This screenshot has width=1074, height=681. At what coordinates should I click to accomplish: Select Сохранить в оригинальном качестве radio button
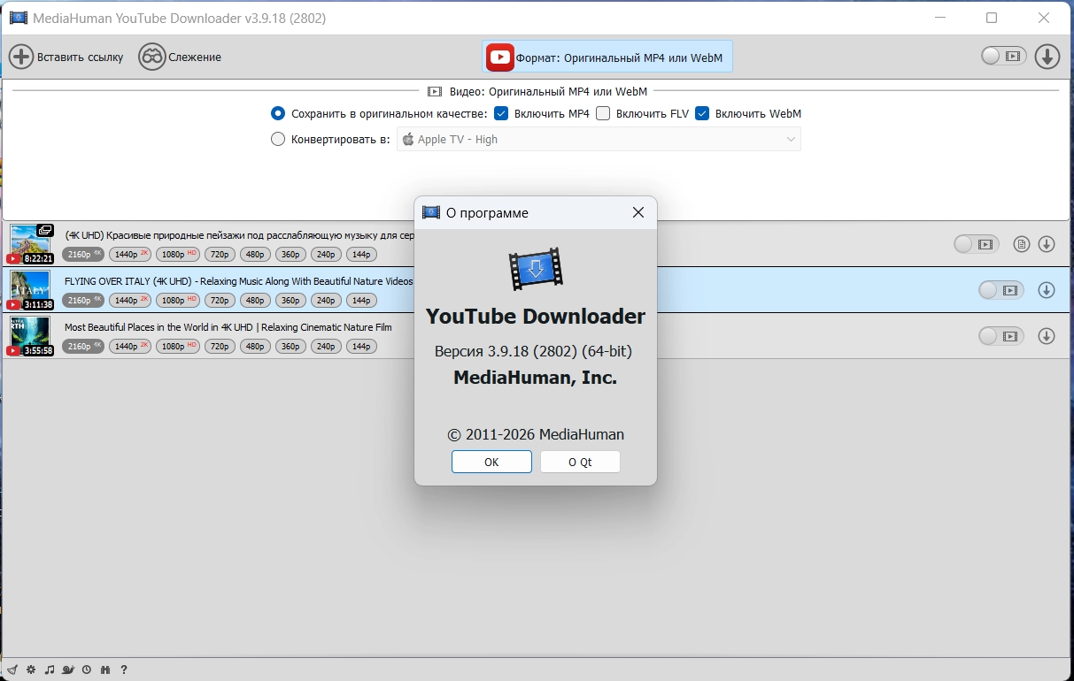(x=278, y=113)
